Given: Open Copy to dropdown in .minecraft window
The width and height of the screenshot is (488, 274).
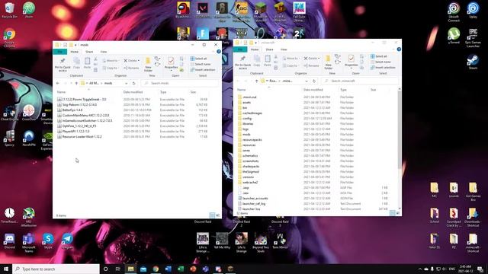Looking at the screenshot, I should (291, 65).
